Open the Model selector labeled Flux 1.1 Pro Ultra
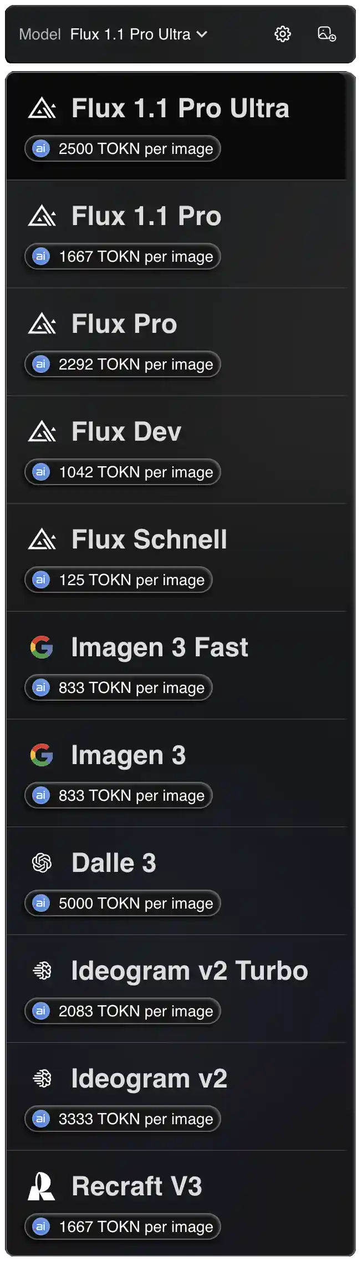Image resolution: width=362 pixels, height=1262 pixels. tap(133, 34)
